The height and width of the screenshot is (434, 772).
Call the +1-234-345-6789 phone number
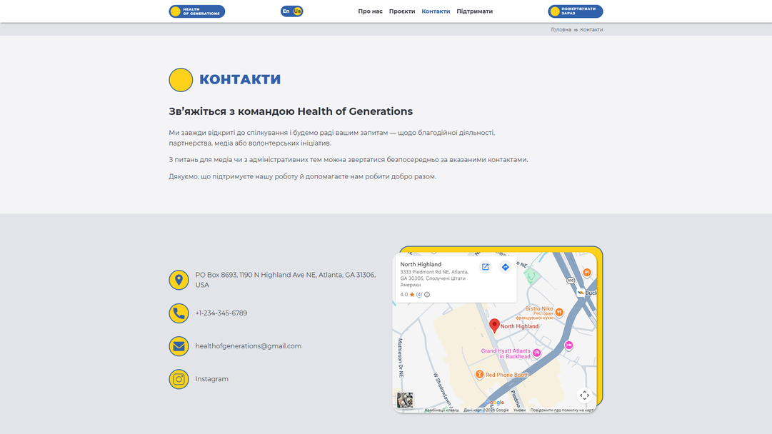click(x=221, y=313)
